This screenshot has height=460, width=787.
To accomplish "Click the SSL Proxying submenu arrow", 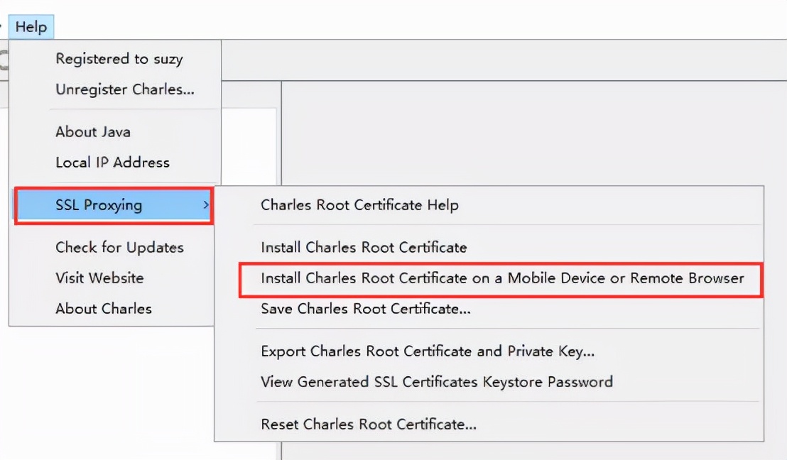I will point(206,205).
